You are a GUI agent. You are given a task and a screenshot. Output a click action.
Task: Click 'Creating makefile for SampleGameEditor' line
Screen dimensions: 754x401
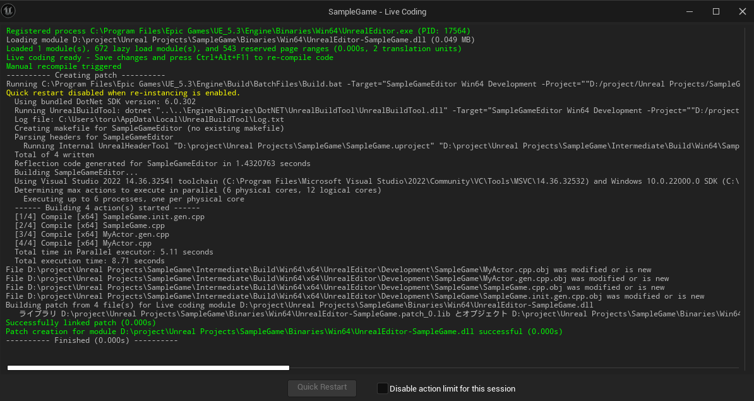coord(149,128)
